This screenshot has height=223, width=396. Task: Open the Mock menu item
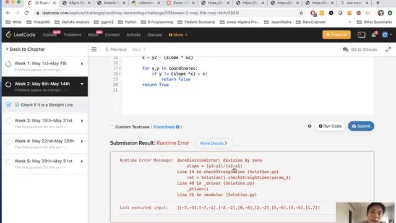[x=93, y=35]
